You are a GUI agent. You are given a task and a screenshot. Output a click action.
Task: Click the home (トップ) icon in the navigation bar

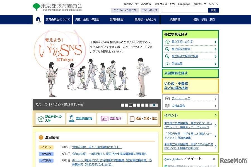[x=38, y=19]
